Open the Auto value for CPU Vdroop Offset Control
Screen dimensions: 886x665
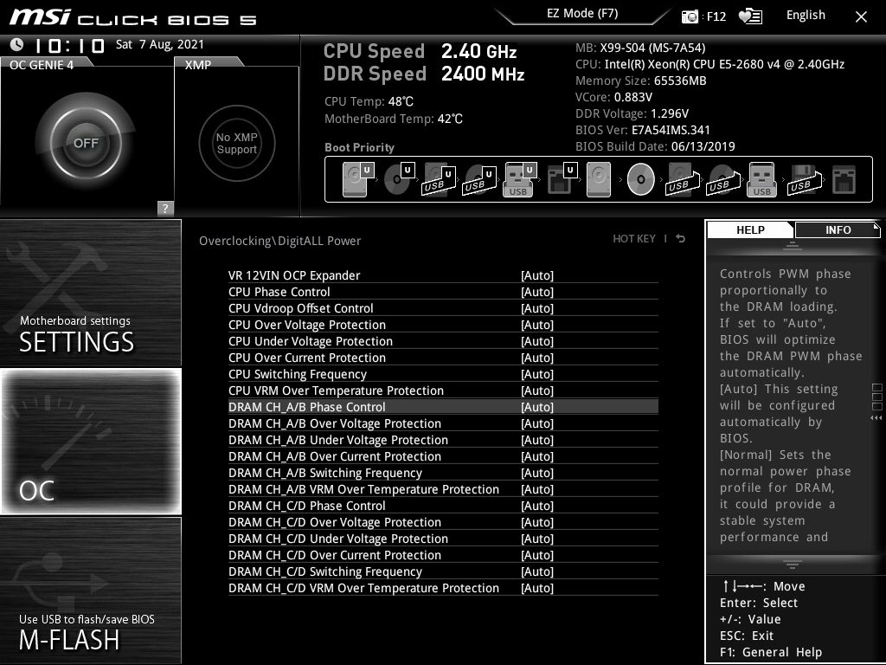pos(536,308)
